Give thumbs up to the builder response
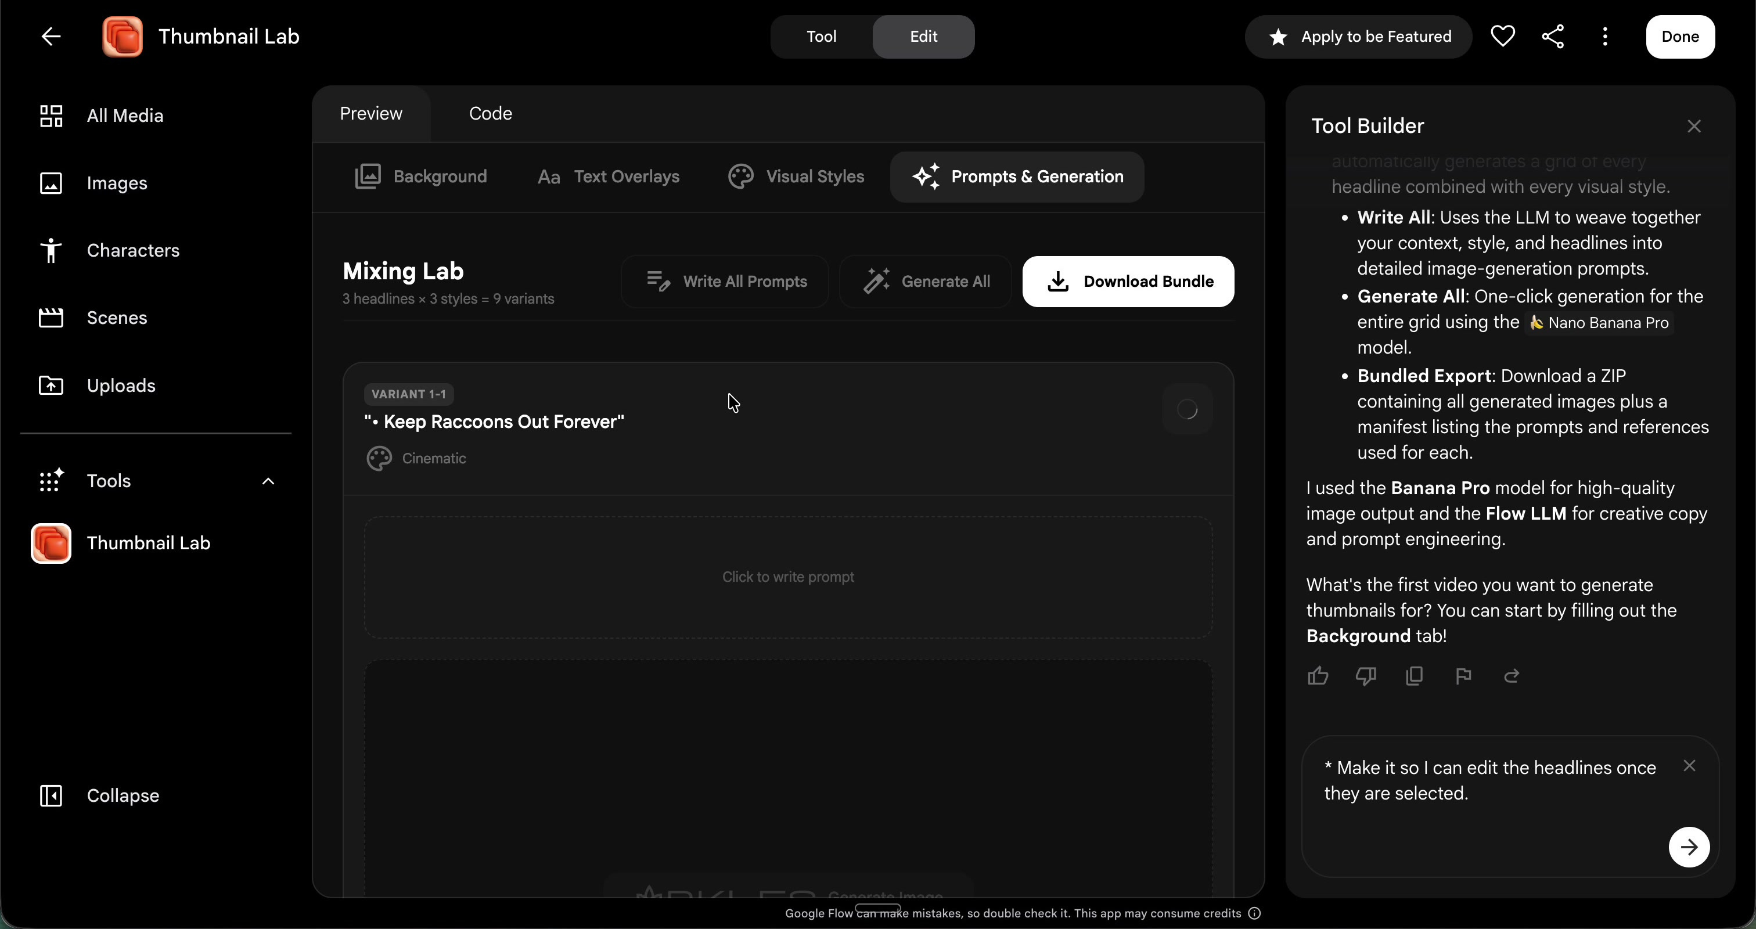 click(x=1318, y=675)
